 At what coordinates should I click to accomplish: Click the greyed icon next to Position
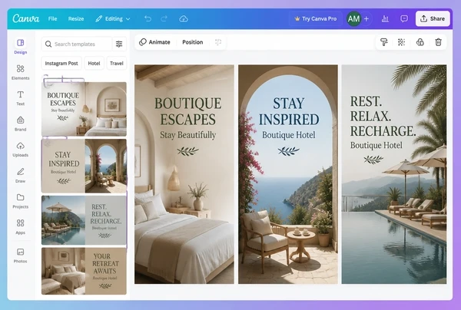click(x=218, y=42)
